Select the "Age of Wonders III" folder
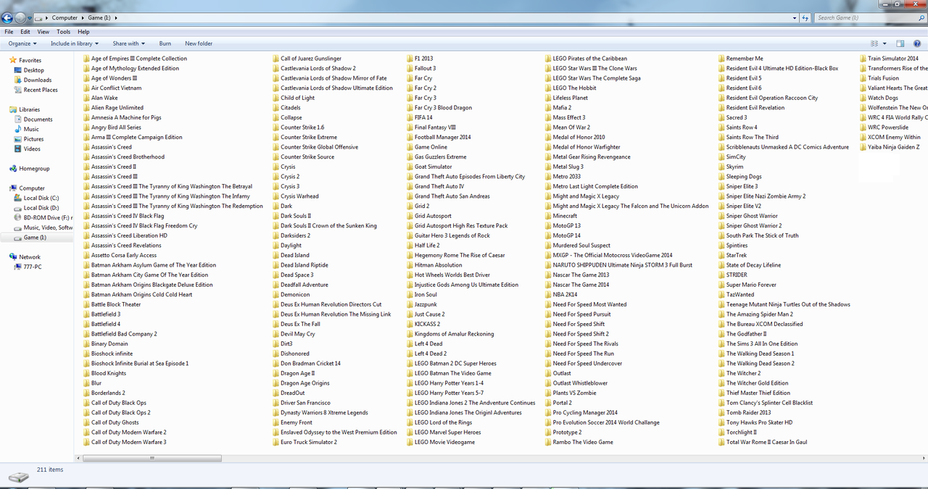The height and width of the screenshot is (489, 928). pyautogui.click(x=110, y=78)
